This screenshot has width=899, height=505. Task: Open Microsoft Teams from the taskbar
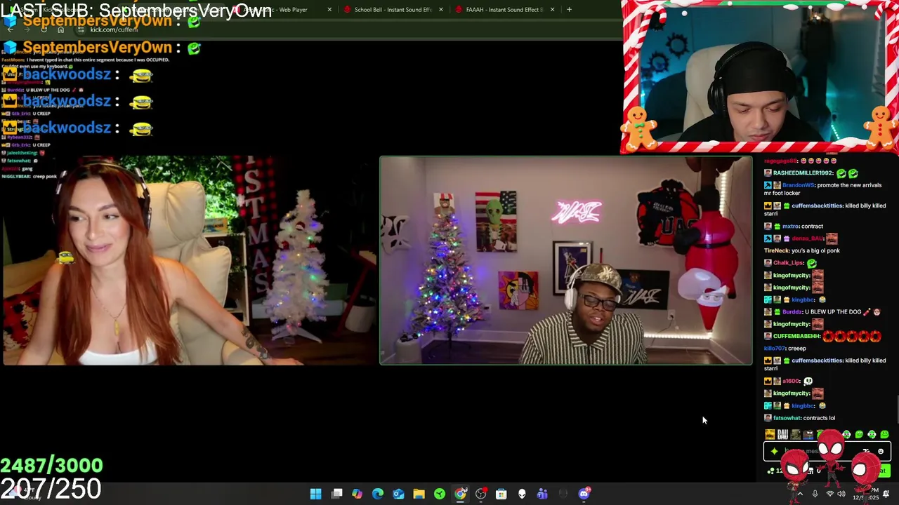tap(542, 494)
